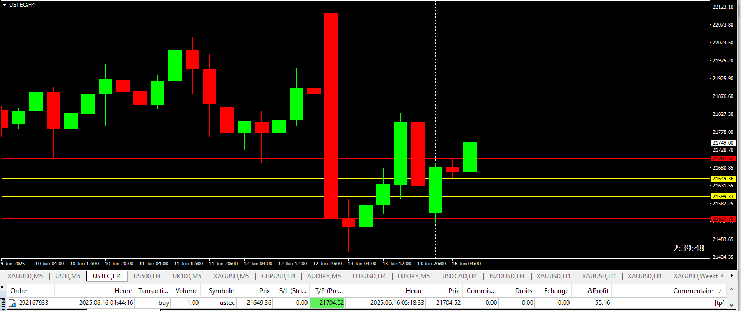
Task: Click the 2:39:48 candle countdown timer
Action: click(688, 248)
